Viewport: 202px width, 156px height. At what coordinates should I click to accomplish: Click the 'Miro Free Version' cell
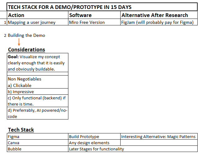pyautogui.click(x=94, y=22)
